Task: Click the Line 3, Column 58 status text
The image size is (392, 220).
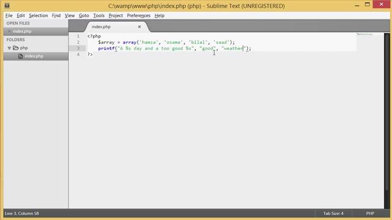Action: pos(22,213)
